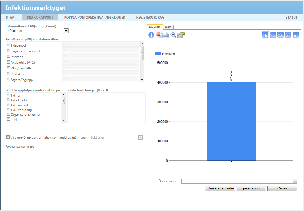Print the diagram with the printer icon
Screen dimensions: 304x211
click(x=166, y=35)
